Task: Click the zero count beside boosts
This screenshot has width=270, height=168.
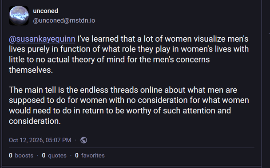Action: pos(11,156)
